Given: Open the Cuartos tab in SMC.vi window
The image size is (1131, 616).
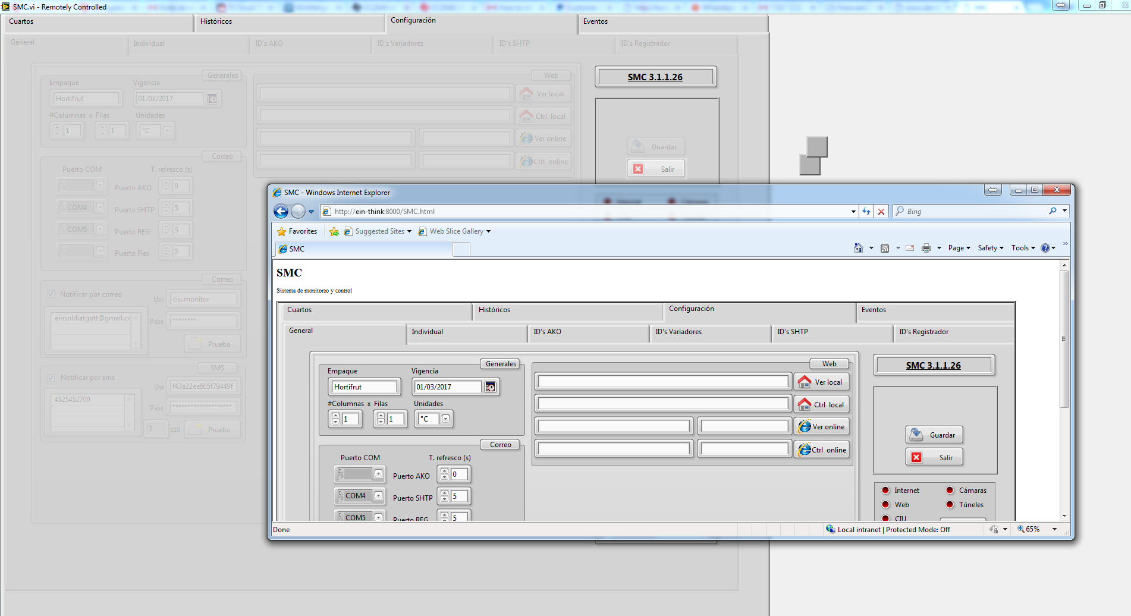Looking at the screenshot, I should [98, 23].
